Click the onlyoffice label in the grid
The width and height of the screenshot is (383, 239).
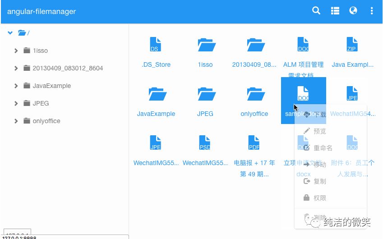coord(254,114)
